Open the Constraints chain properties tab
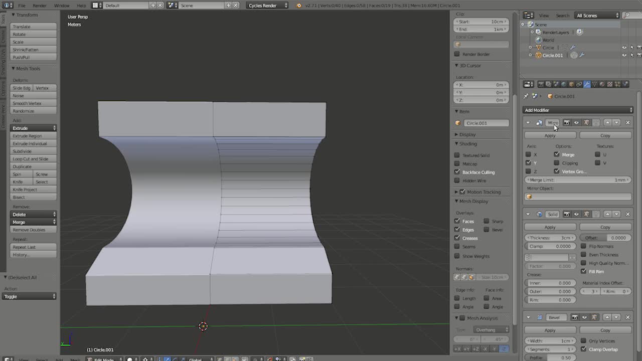 (579, 84)
